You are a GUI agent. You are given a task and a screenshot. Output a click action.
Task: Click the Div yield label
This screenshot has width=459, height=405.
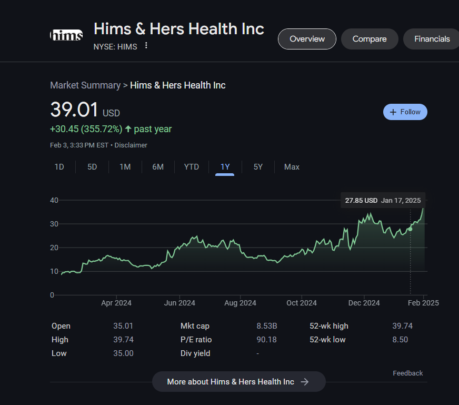pyautogui.click(x=195, y=353)
